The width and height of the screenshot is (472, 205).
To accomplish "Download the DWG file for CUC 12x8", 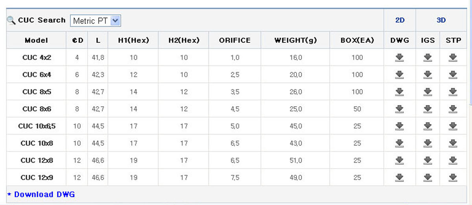I will [400, 160].
